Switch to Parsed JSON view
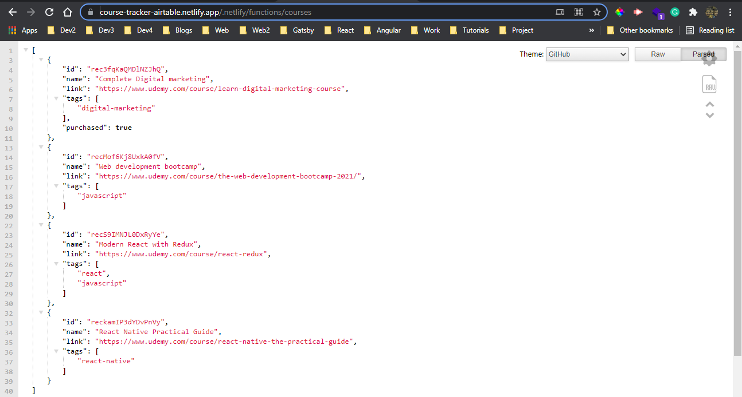This screenshot has width=742, height=397. (704, 54)
